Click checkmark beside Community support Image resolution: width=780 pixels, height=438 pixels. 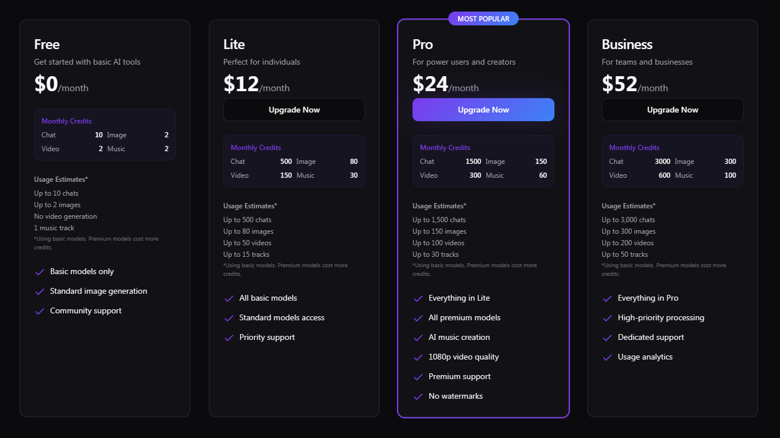pos(40,311)
